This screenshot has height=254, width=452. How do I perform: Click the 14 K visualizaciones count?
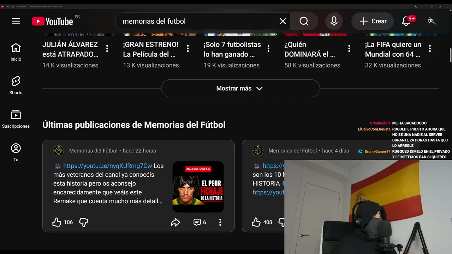pos(70,65)
